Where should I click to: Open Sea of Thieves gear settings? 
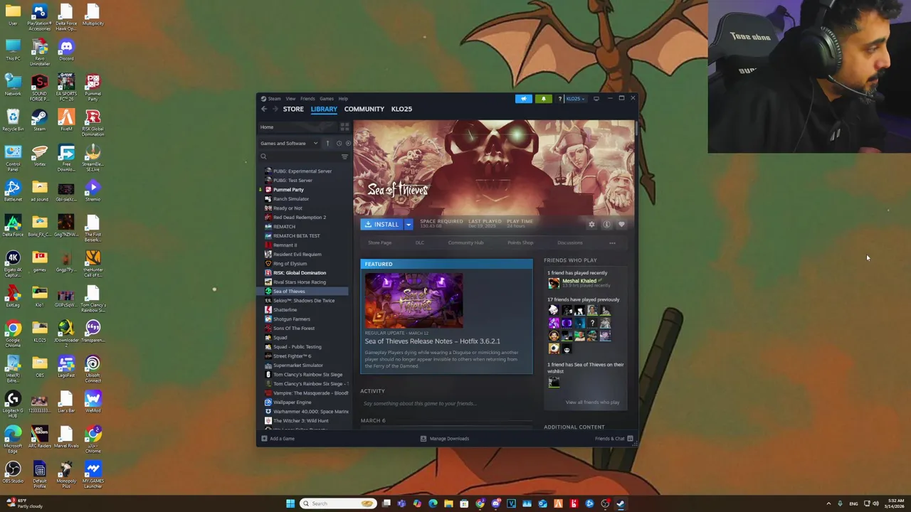591,224
